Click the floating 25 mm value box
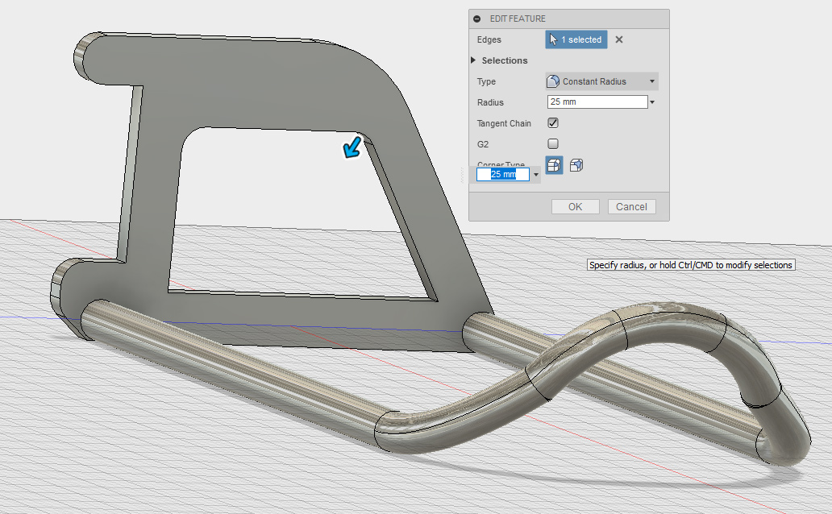 coord(503,175)
